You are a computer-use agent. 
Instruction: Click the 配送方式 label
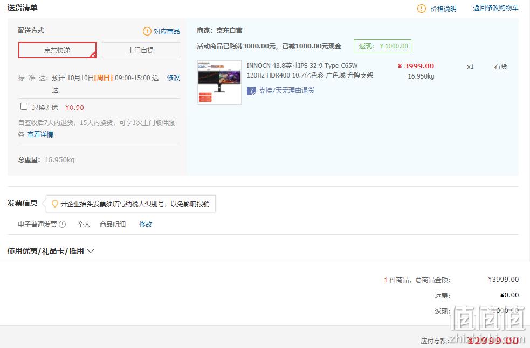[x=31, y=31]
